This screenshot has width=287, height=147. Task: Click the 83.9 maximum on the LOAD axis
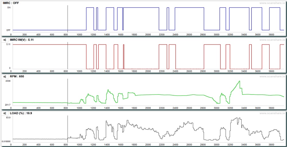[x=8, y=118]
